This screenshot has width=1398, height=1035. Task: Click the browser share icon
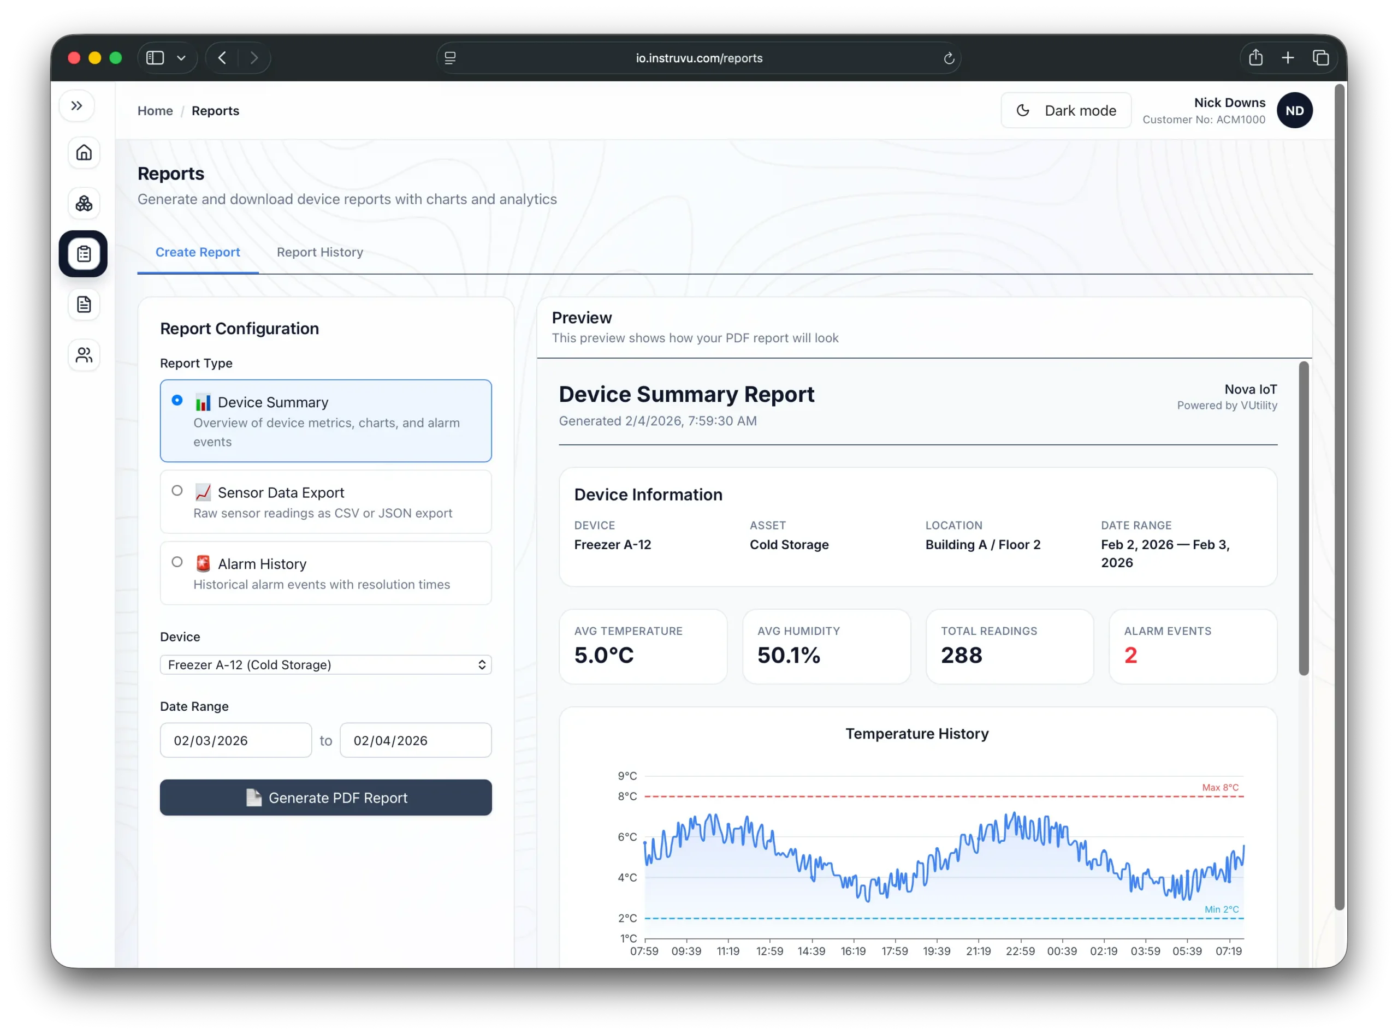pyautogui.click(x=1255, y=58)
